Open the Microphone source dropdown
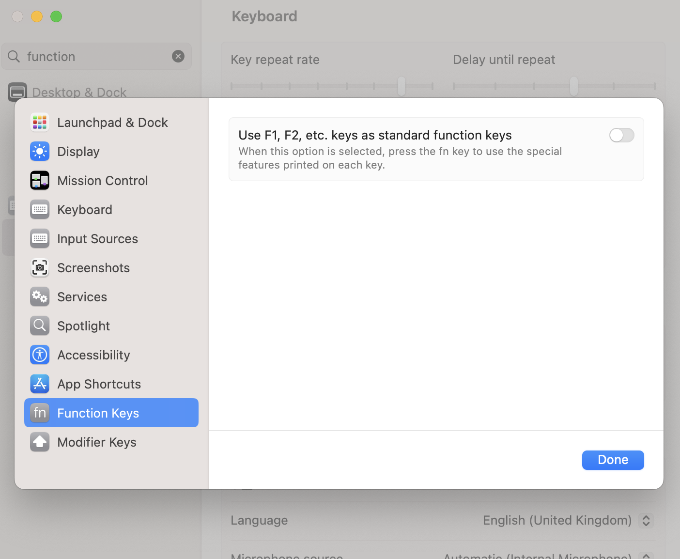This screenshot has height=559, width=680. (646, 556)
